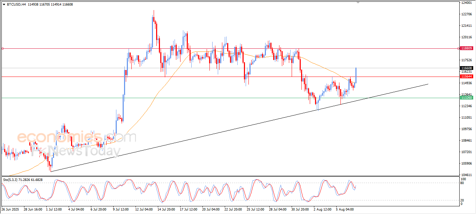
Task: Click the Sto(5,3,3) indicator label
Action: (x=10, y=180)
